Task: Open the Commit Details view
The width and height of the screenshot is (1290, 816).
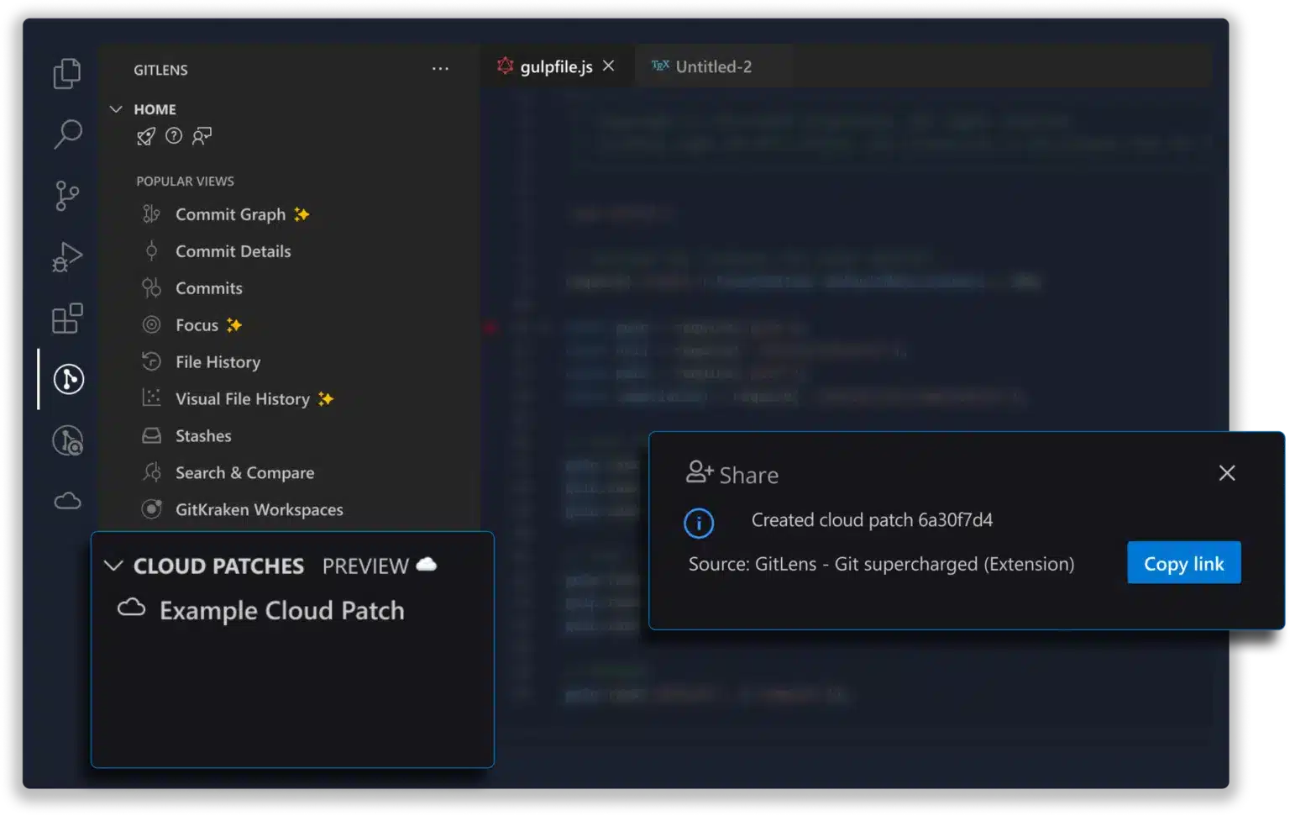Action: pos(233,251)
